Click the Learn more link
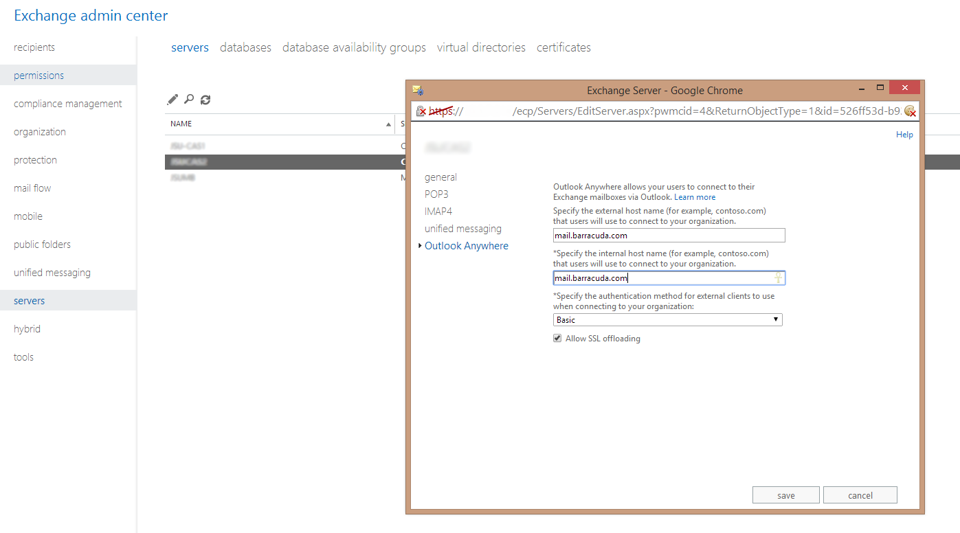The width and height of the screenshot is (960, 533). pos(695,197)
